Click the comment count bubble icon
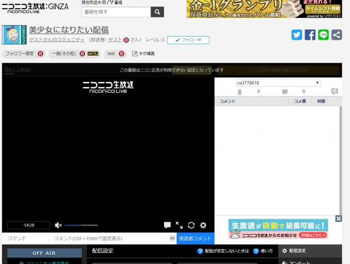Viewport: 350px width, 264px height. [x=285, y=92]
